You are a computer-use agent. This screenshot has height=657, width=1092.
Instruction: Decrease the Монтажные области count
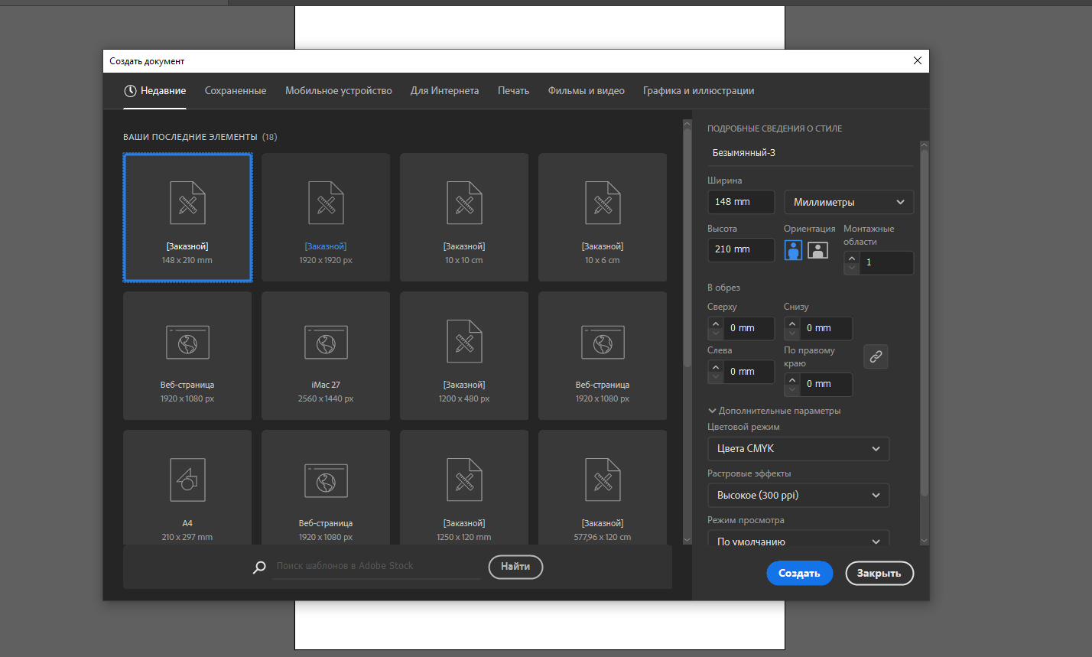coord(851,268)
